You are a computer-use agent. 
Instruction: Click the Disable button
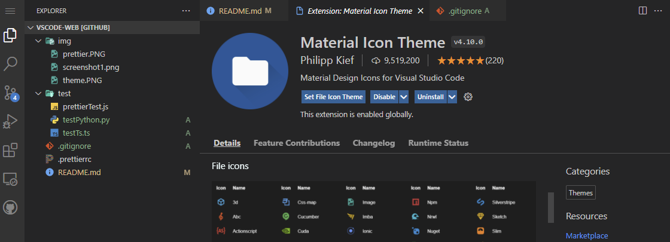[x=385, y=97]
